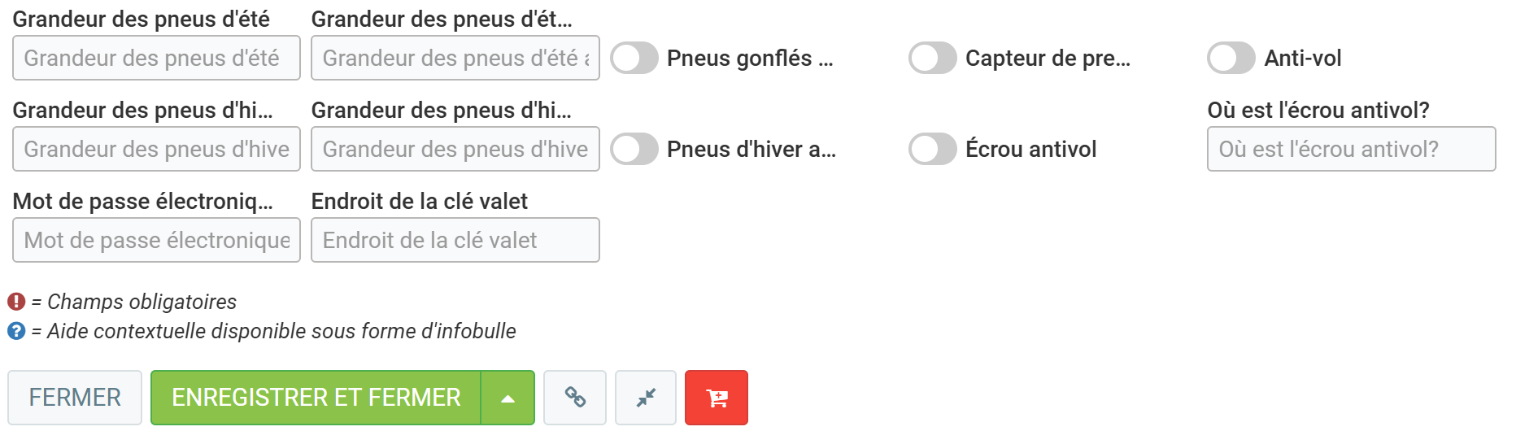Enable the Capteur de pression toggle
This screenshot has height=431, width=1516.
pos(933,59)
